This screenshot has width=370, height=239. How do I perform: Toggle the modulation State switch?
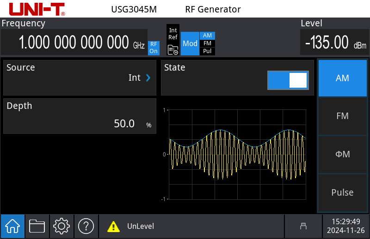click(287, 80)
